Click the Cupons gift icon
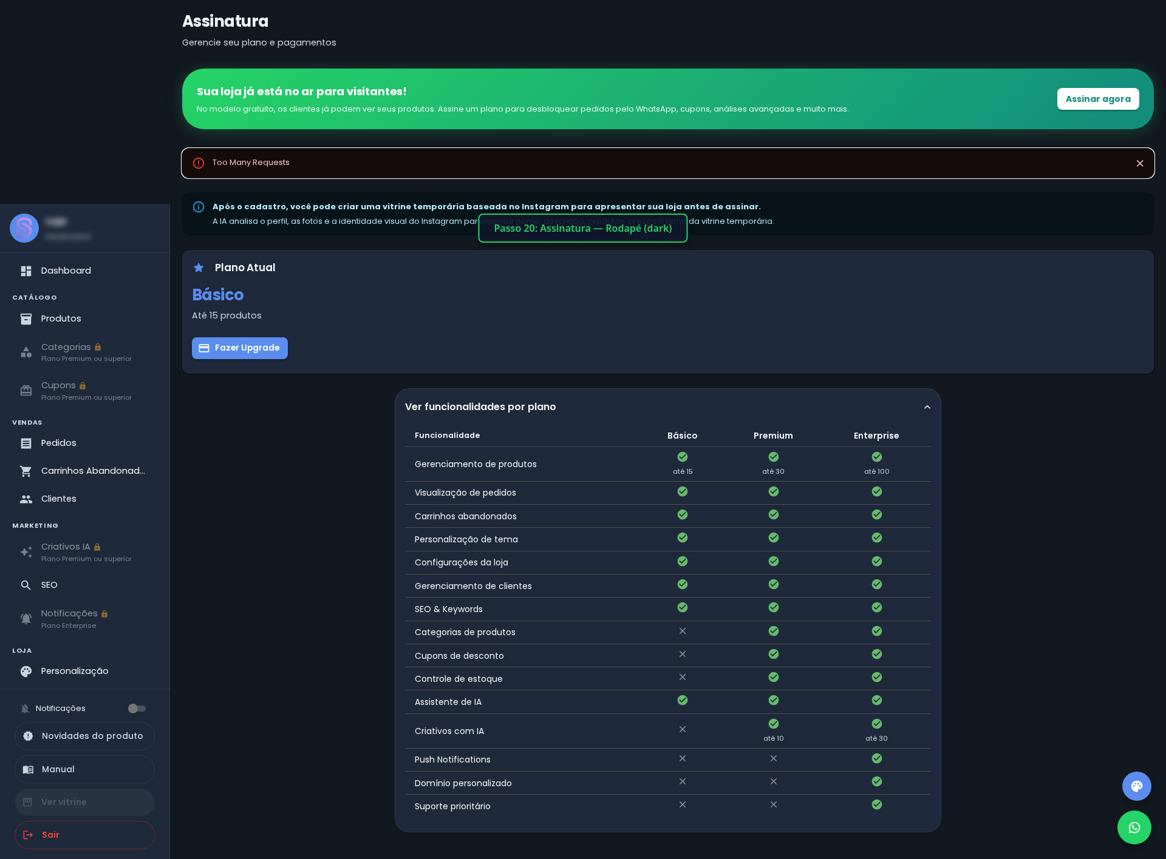 coord(26,391)
